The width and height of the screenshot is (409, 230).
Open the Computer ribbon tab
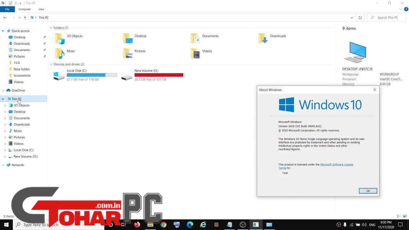[25, 9]
